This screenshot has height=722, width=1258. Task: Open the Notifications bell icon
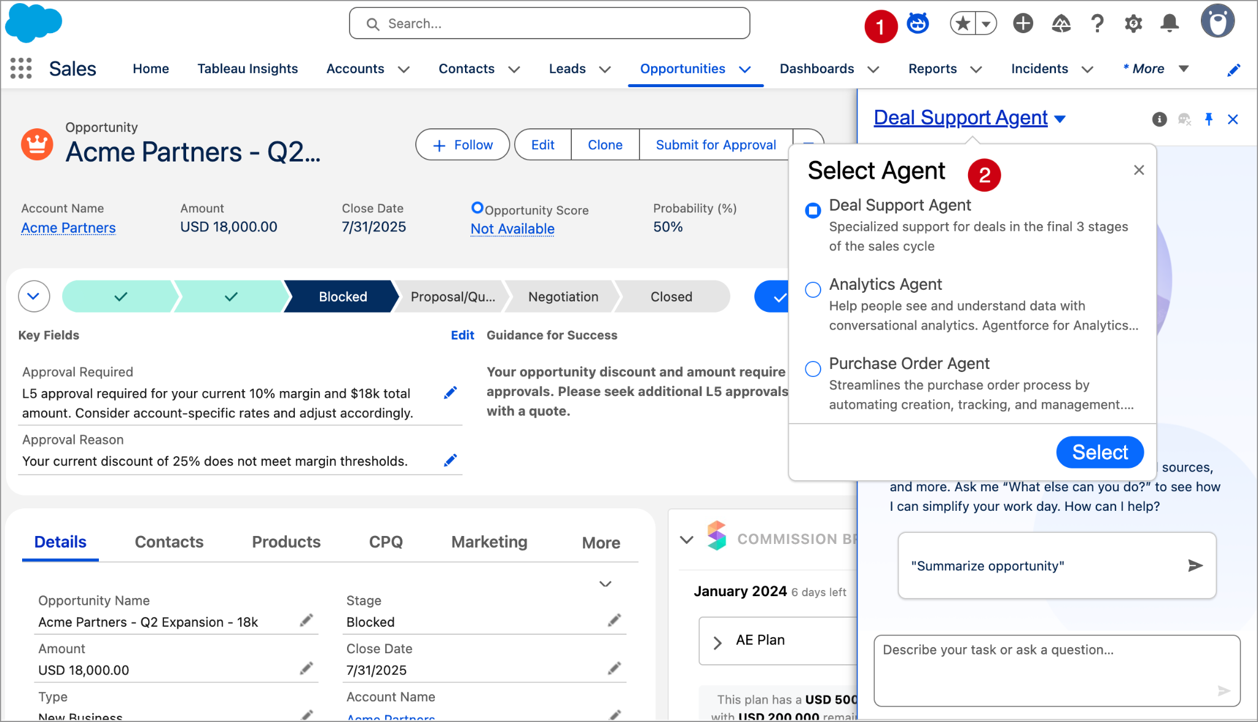[1170, 23]
